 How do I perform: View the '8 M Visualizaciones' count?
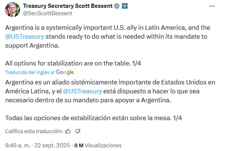coord(98,145)
